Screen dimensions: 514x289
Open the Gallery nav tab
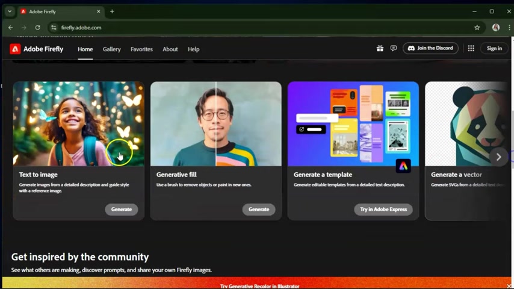click(x=112, y=49)
